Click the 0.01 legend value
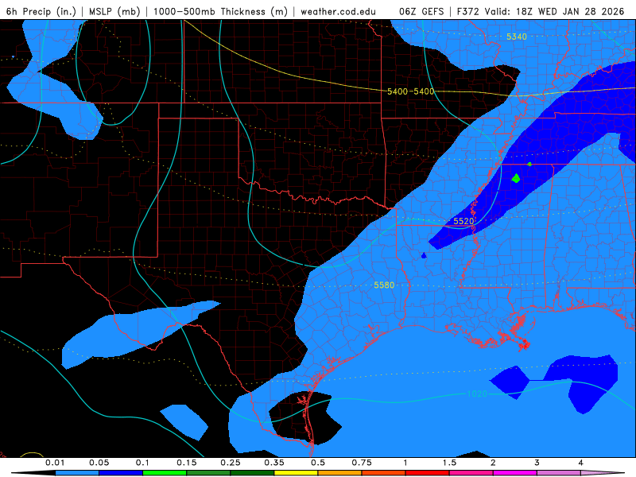The height and width of the screenshot is (477, 636). [55, 463]
